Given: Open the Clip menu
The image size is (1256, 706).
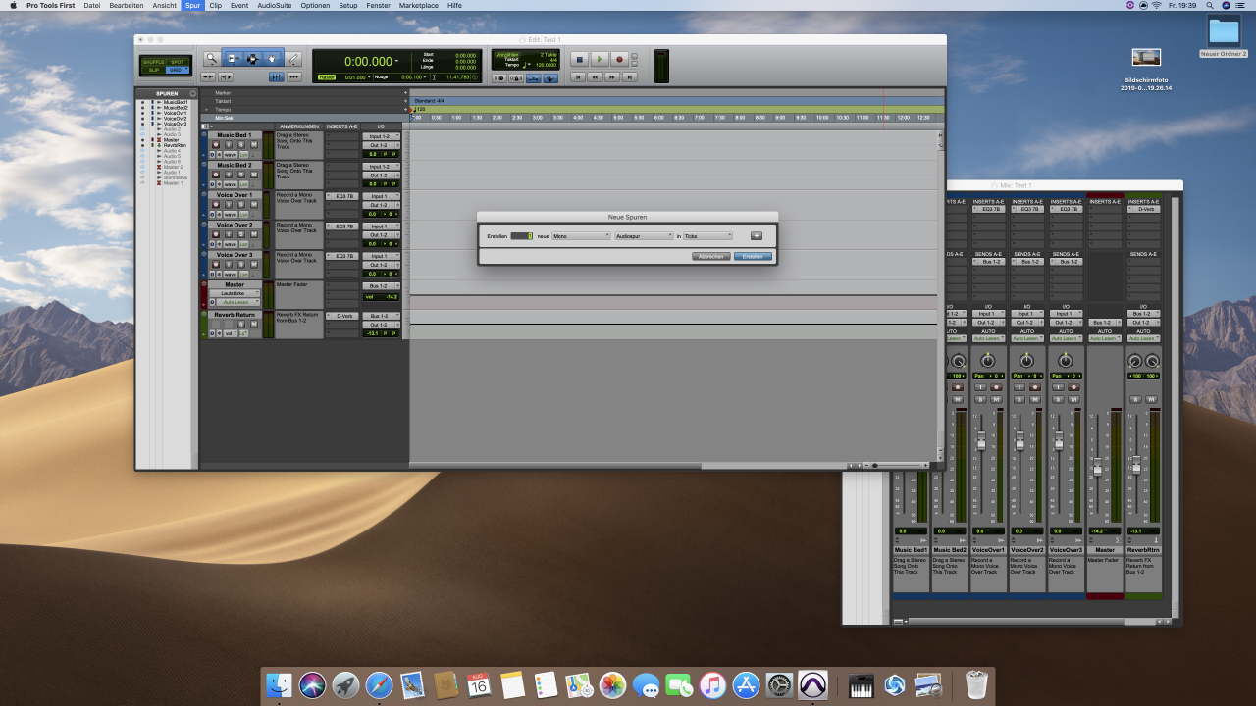Looking at the screenshot, I should [x=216, y=5].
